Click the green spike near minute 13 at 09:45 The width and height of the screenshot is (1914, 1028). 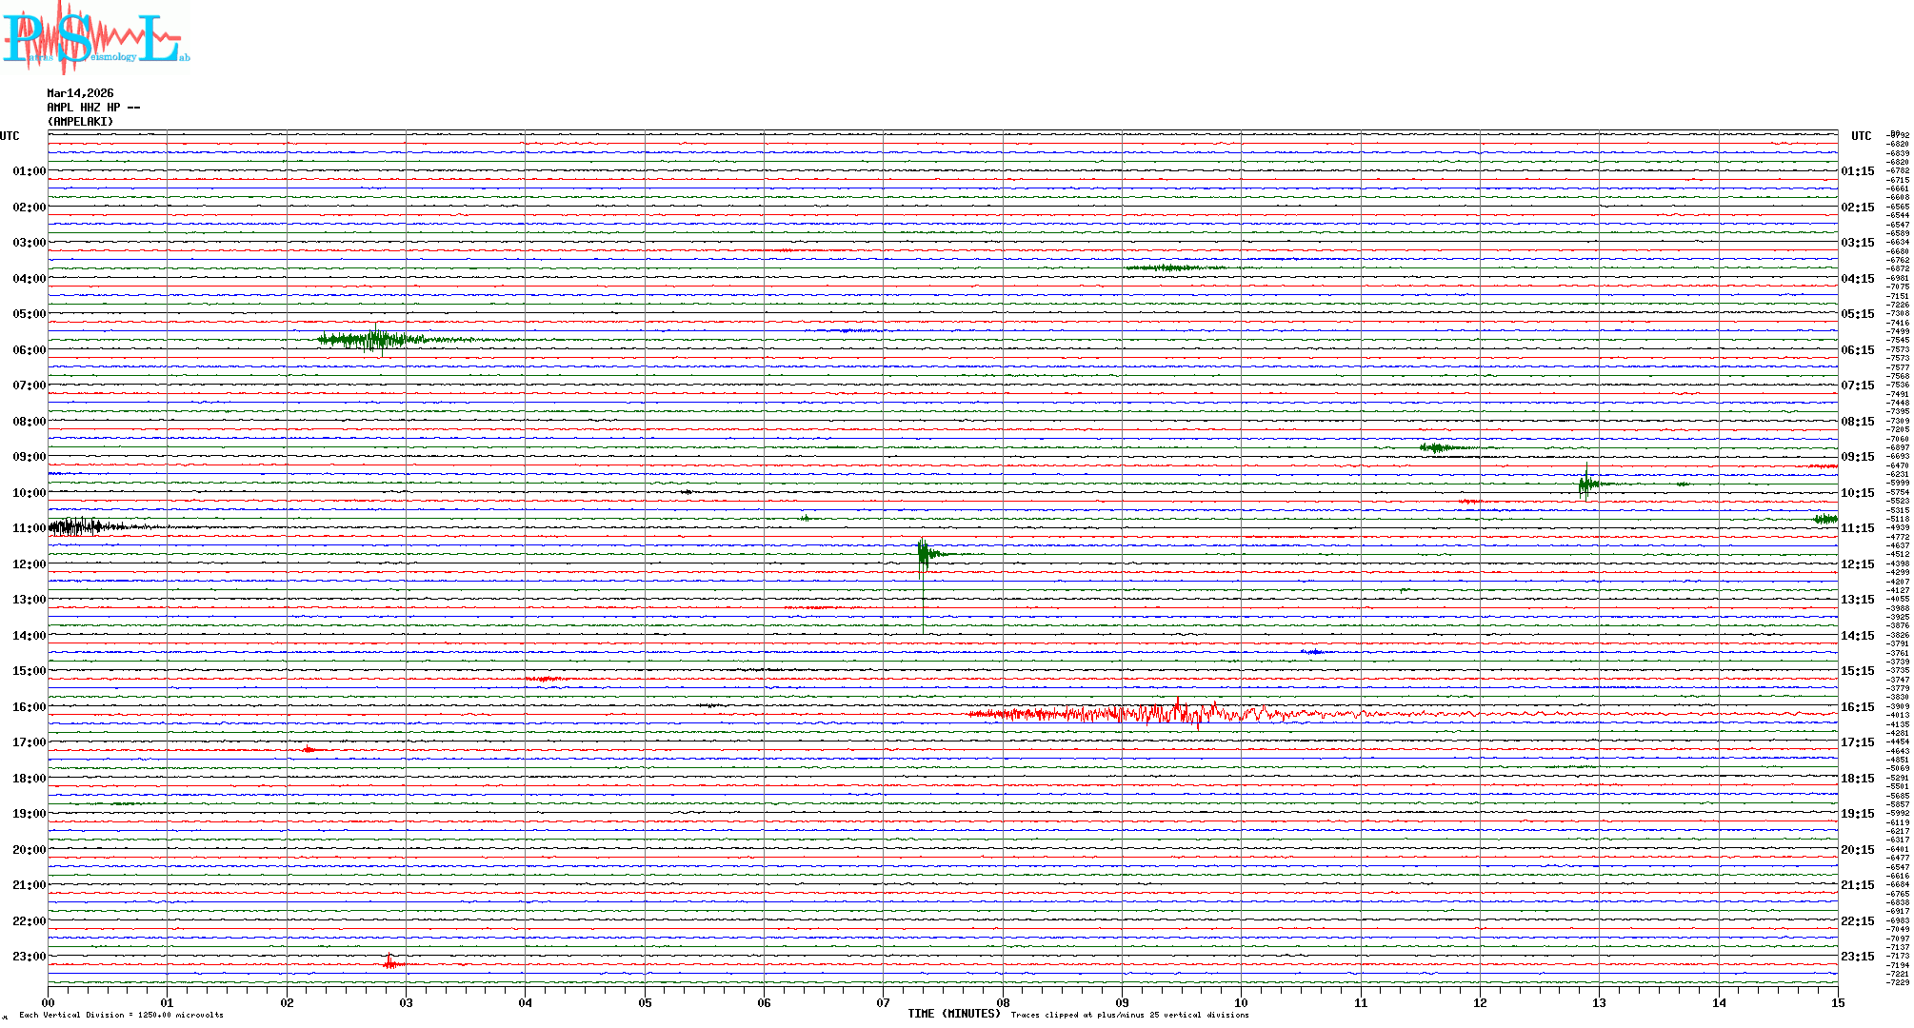pyautogui.click(x=1585, y=484)
